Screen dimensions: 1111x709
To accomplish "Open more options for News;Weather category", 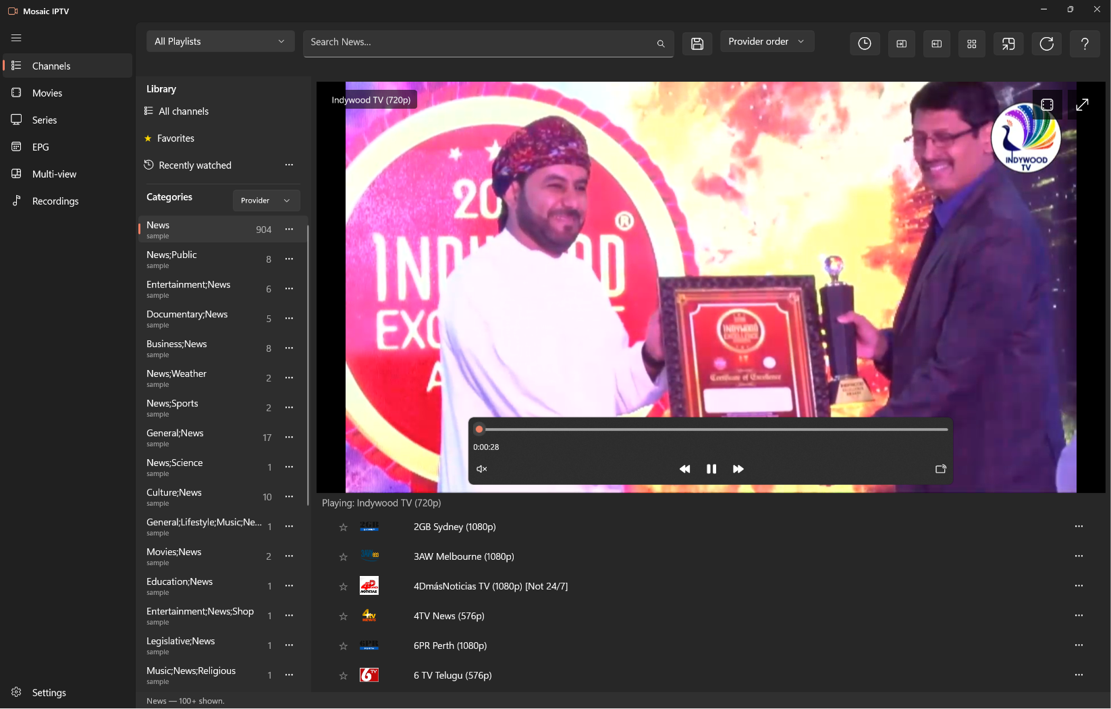I will [289, 378].
